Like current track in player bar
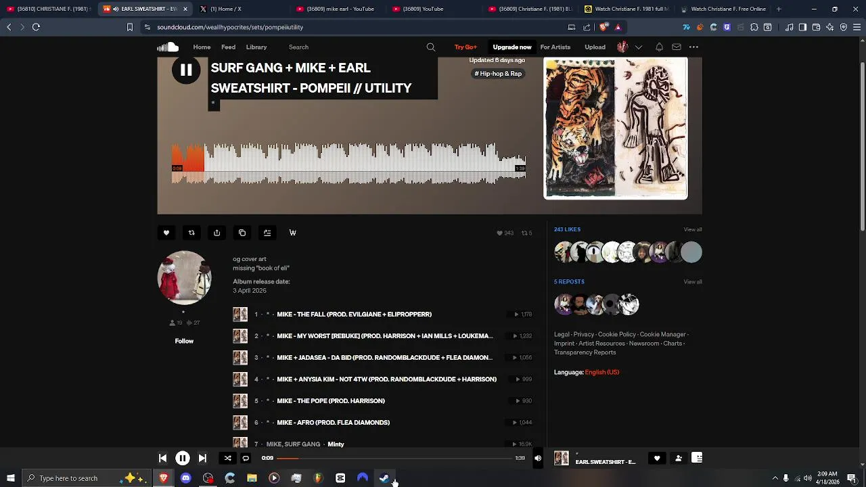 [656, 458]
